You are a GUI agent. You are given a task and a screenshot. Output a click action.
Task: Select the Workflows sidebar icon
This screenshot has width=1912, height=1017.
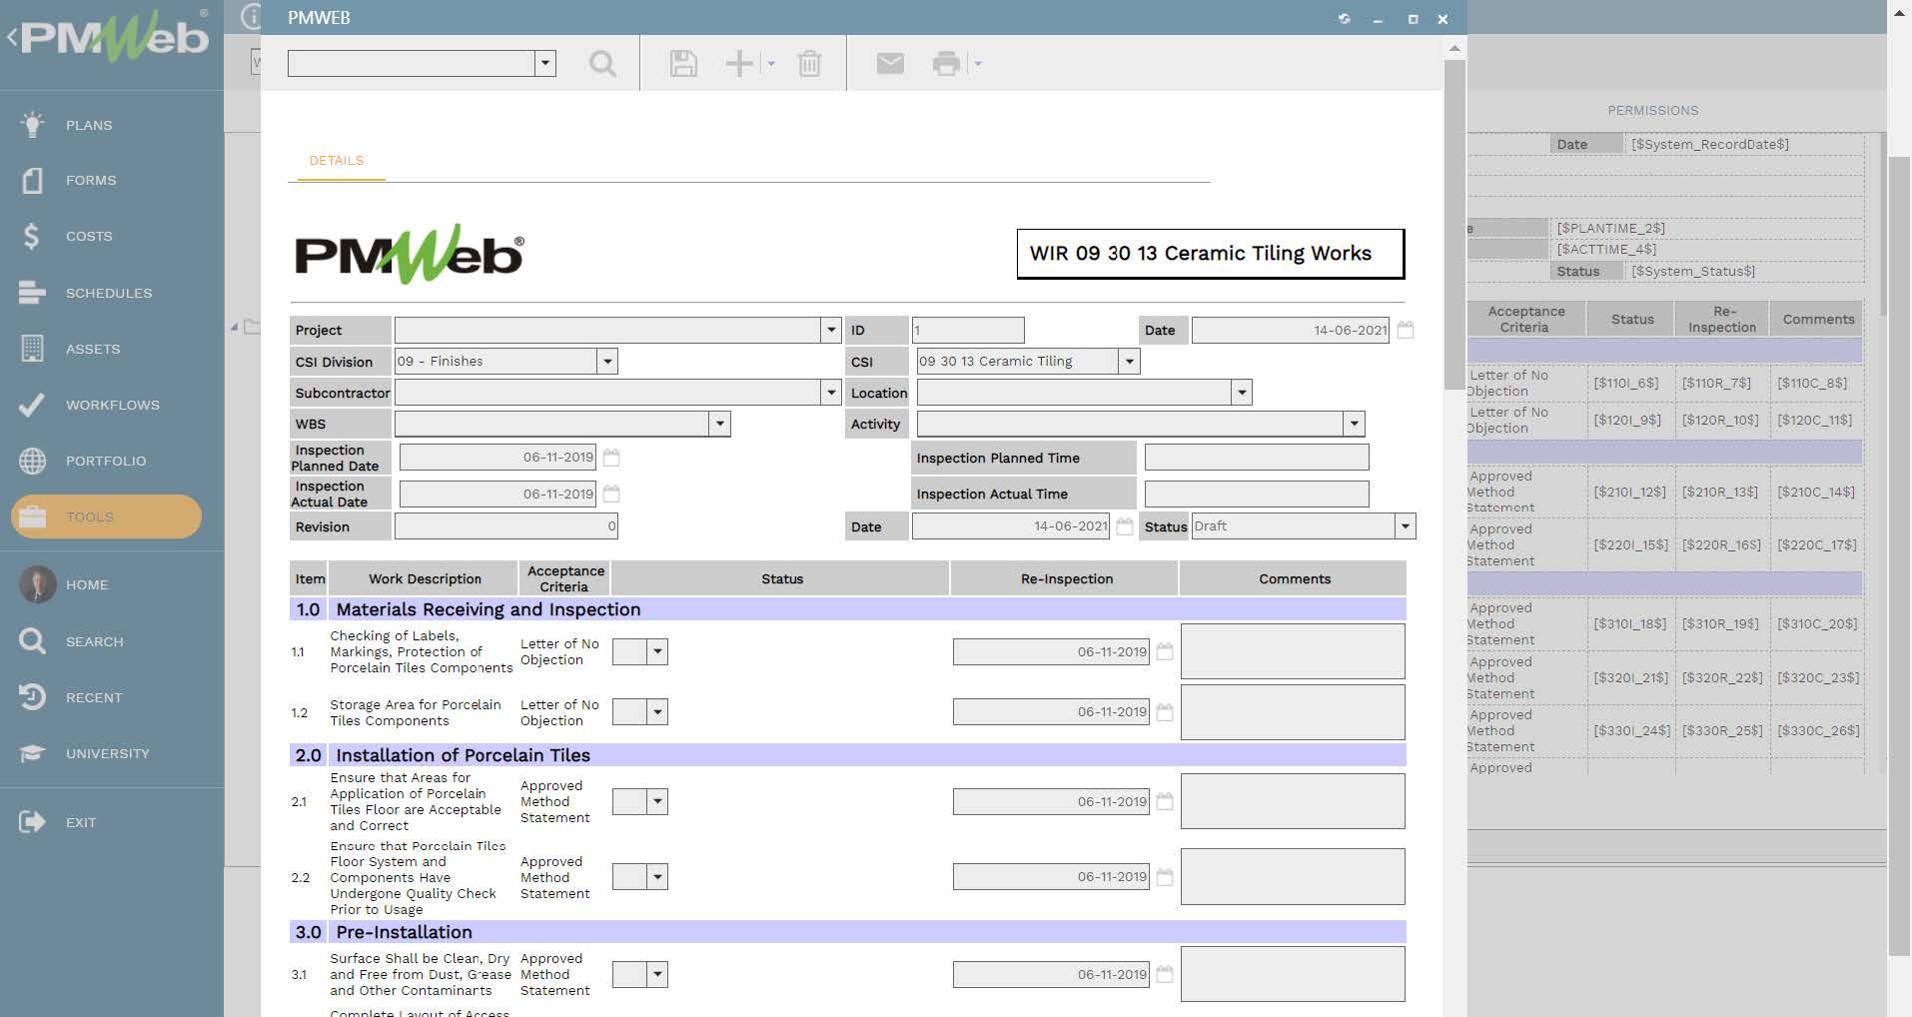click(x=112, y=404)
